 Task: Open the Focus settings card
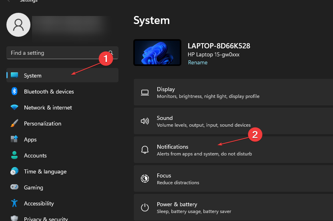coord(233,179)
